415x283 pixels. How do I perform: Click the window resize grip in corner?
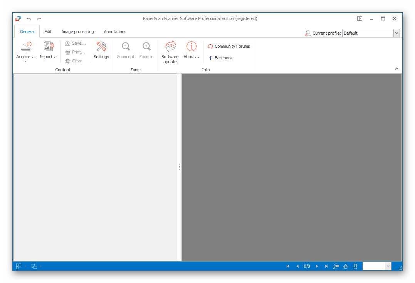[400, 268]
